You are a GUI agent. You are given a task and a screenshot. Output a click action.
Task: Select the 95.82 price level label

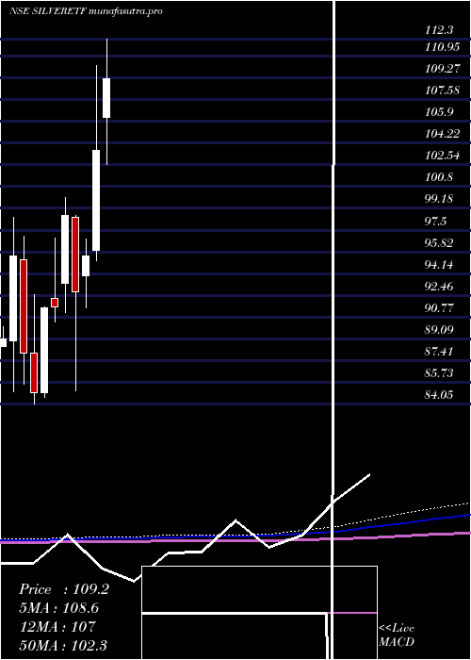click(x=439, y=243)
